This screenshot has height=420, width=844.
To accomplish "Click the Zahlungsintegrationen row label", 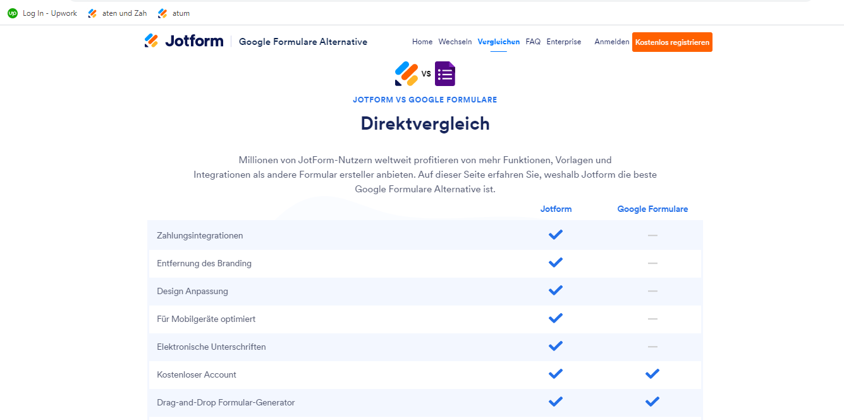I will coord(200,235).
